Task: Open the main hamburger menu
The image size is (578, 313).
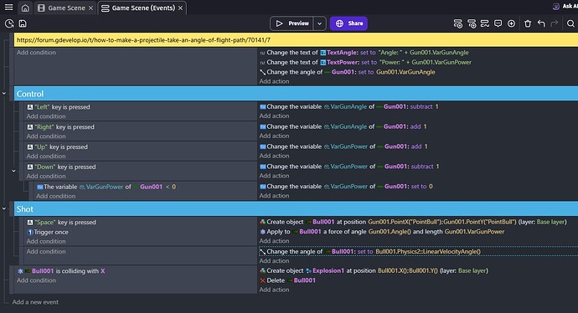Action: [8, 8]
